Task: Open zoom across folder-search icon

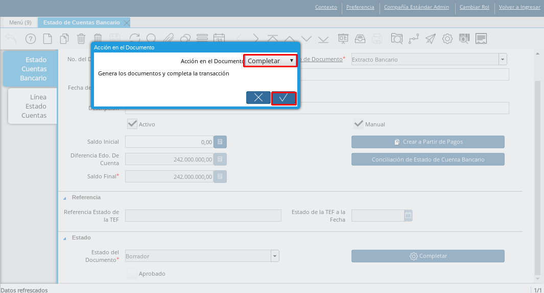Action: click(396, 38)
